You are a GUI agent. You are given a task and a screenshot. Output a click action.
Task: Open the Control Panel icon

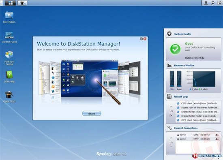(9, 37)
